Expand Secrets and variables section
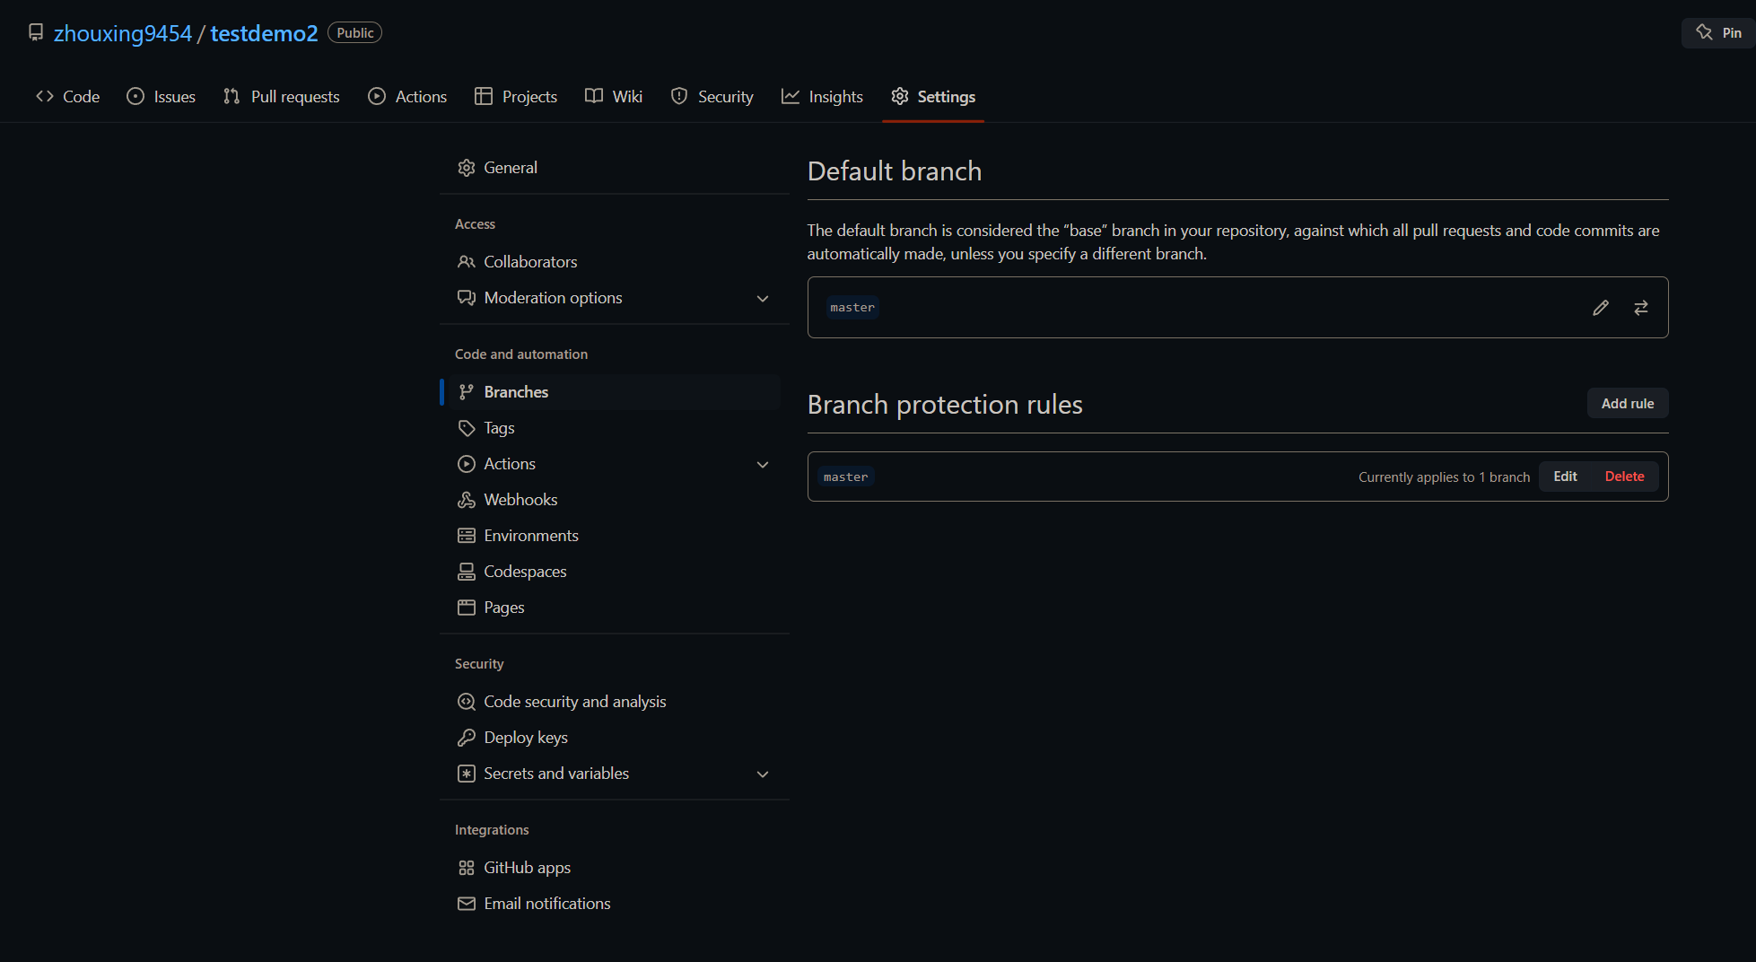The width and height of the screenshot is (1756, 962). click(x=763, y=774)
